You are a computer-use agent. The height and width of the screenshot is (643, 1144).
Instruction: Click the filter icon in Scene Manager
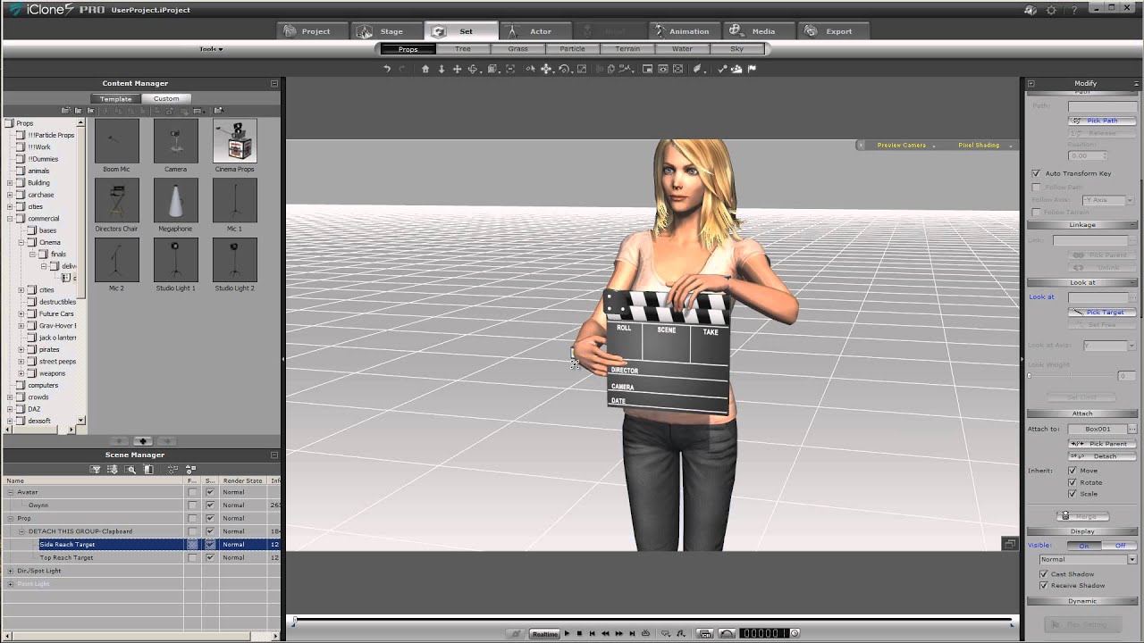point(96,469)
